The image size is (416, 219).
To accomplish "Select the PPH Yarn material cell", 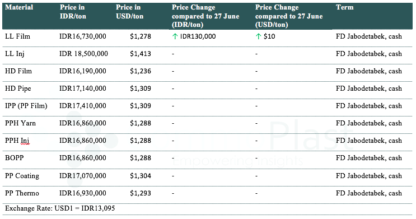I will pyautogui.click(x=20, y=123).
